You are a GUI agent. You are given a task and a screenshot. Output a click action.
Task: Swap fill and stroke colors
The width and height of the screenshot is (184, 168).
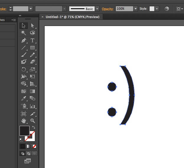click(x=34, y=127)
